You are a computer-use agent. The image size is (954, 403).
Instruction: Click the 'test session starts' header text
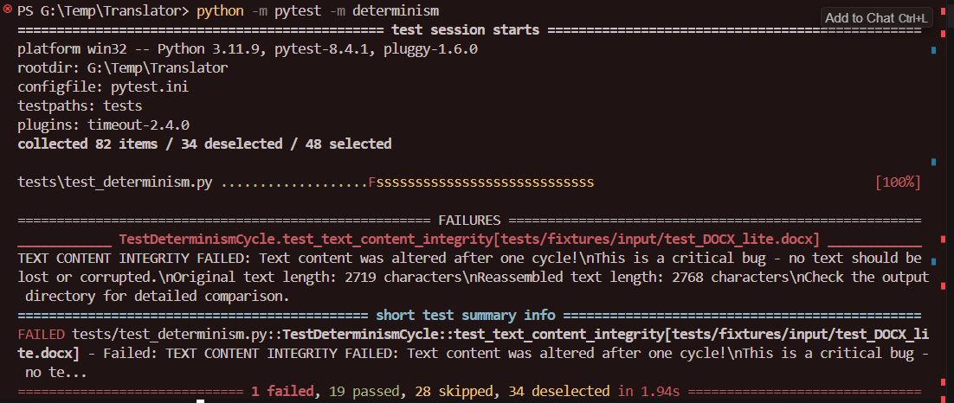(466, 30)
